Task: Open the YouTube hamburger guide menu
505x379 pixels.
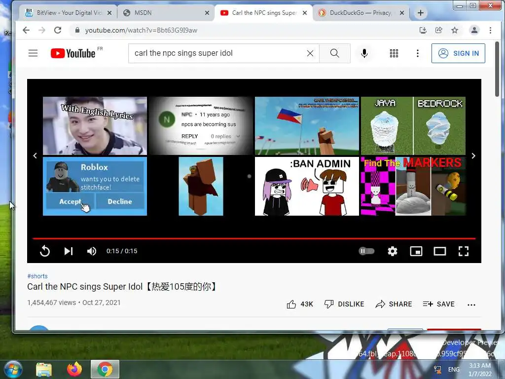Action: click(33, 53)
